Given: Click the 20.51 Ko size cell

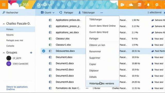Looking at the screenshot, I should click(x=136, y=51).
